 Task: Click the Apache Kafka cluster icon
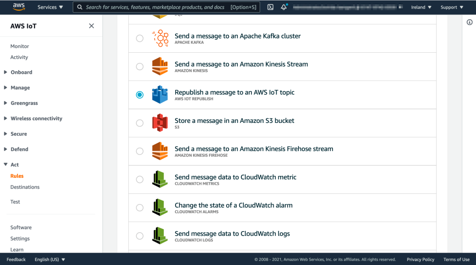(160, 38)
